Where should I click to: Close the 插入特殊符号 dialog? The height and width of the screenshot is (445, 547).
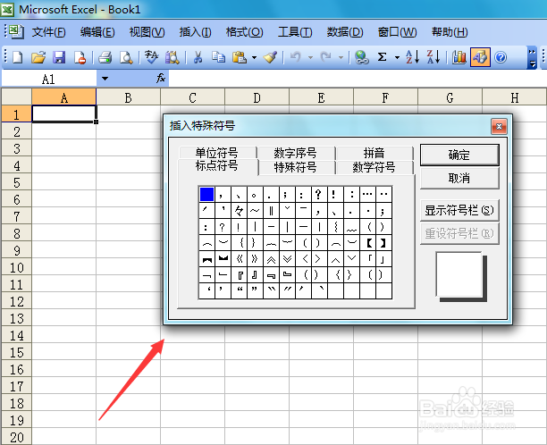pyautogui.click(x=499, y=126)
